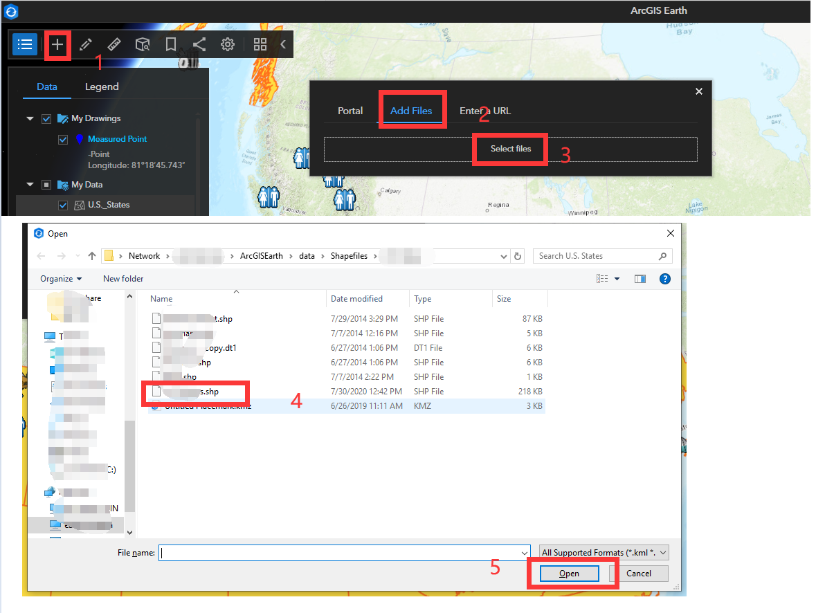Screen dimensions: 834x613
Task: Collapse the My Data tree group
Action: [30, 185]
